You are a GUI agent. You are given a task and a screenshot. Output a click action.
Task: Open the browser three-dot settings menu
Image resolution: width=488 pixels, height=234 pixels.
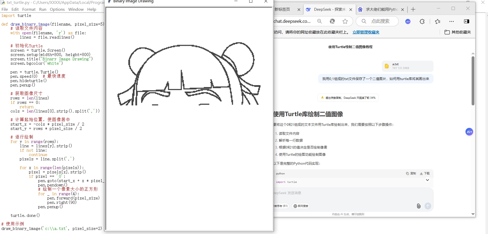tap(451, 21)
